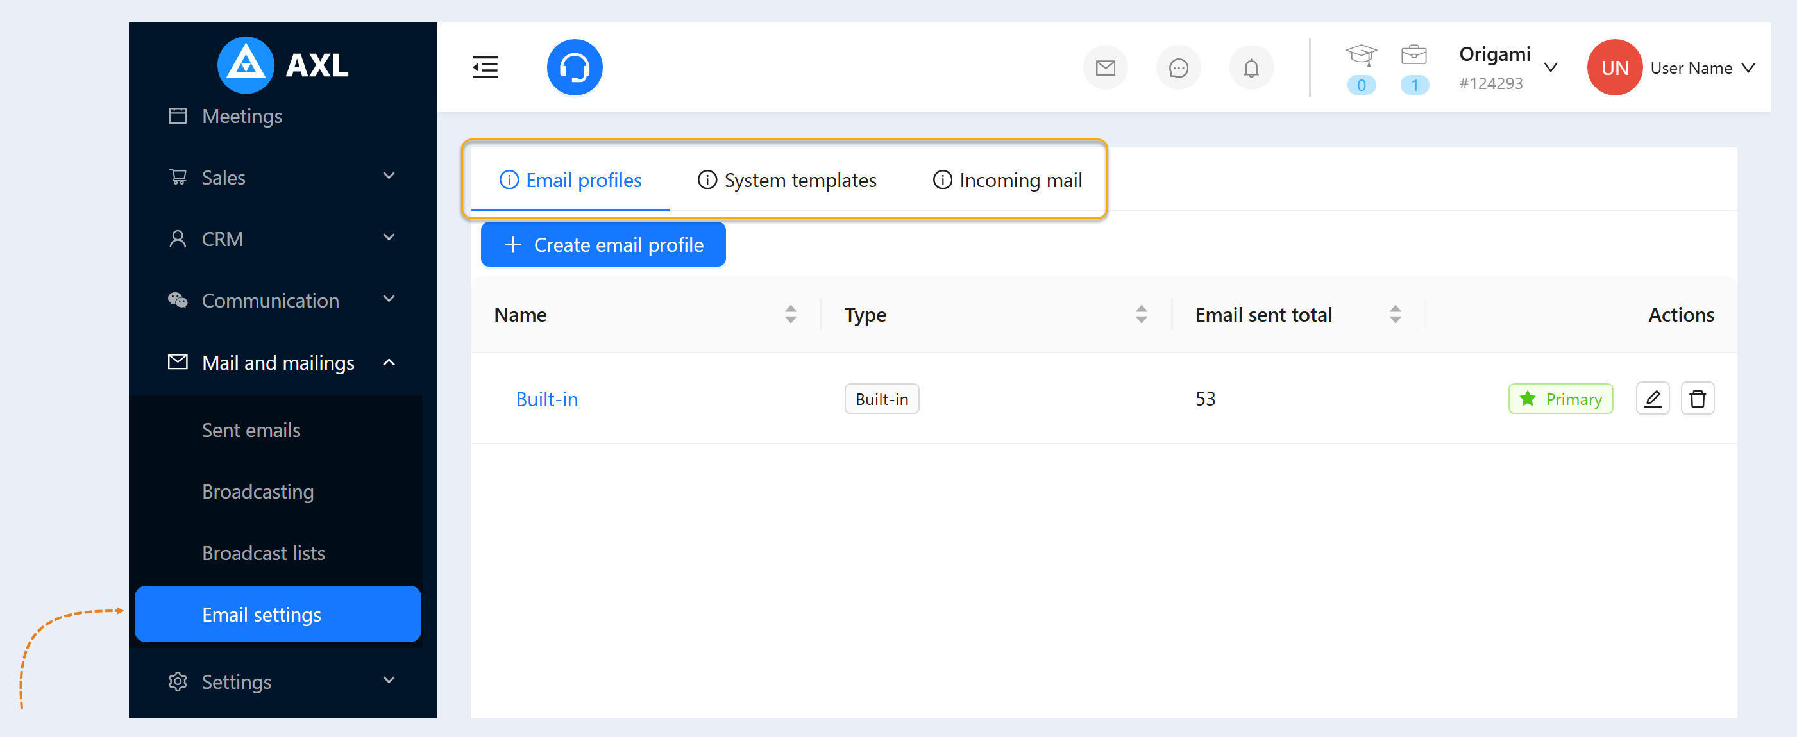Viewport: 1797px width, 737px height.
Task: Collapse the Mail and mailings chevron
Action: (389, 363)
